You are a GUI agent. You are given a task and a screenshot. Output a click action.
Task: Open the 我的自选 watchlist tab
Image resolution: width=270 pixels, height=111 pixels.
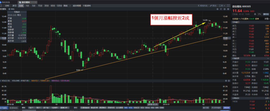point(6,2)
